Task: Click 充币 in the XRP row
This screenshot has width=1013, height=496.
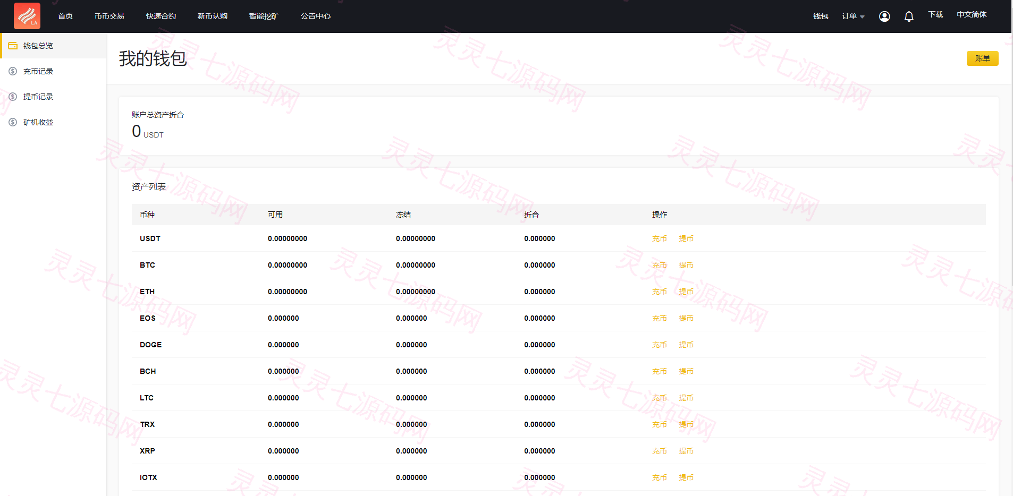Action: [660, 451]
